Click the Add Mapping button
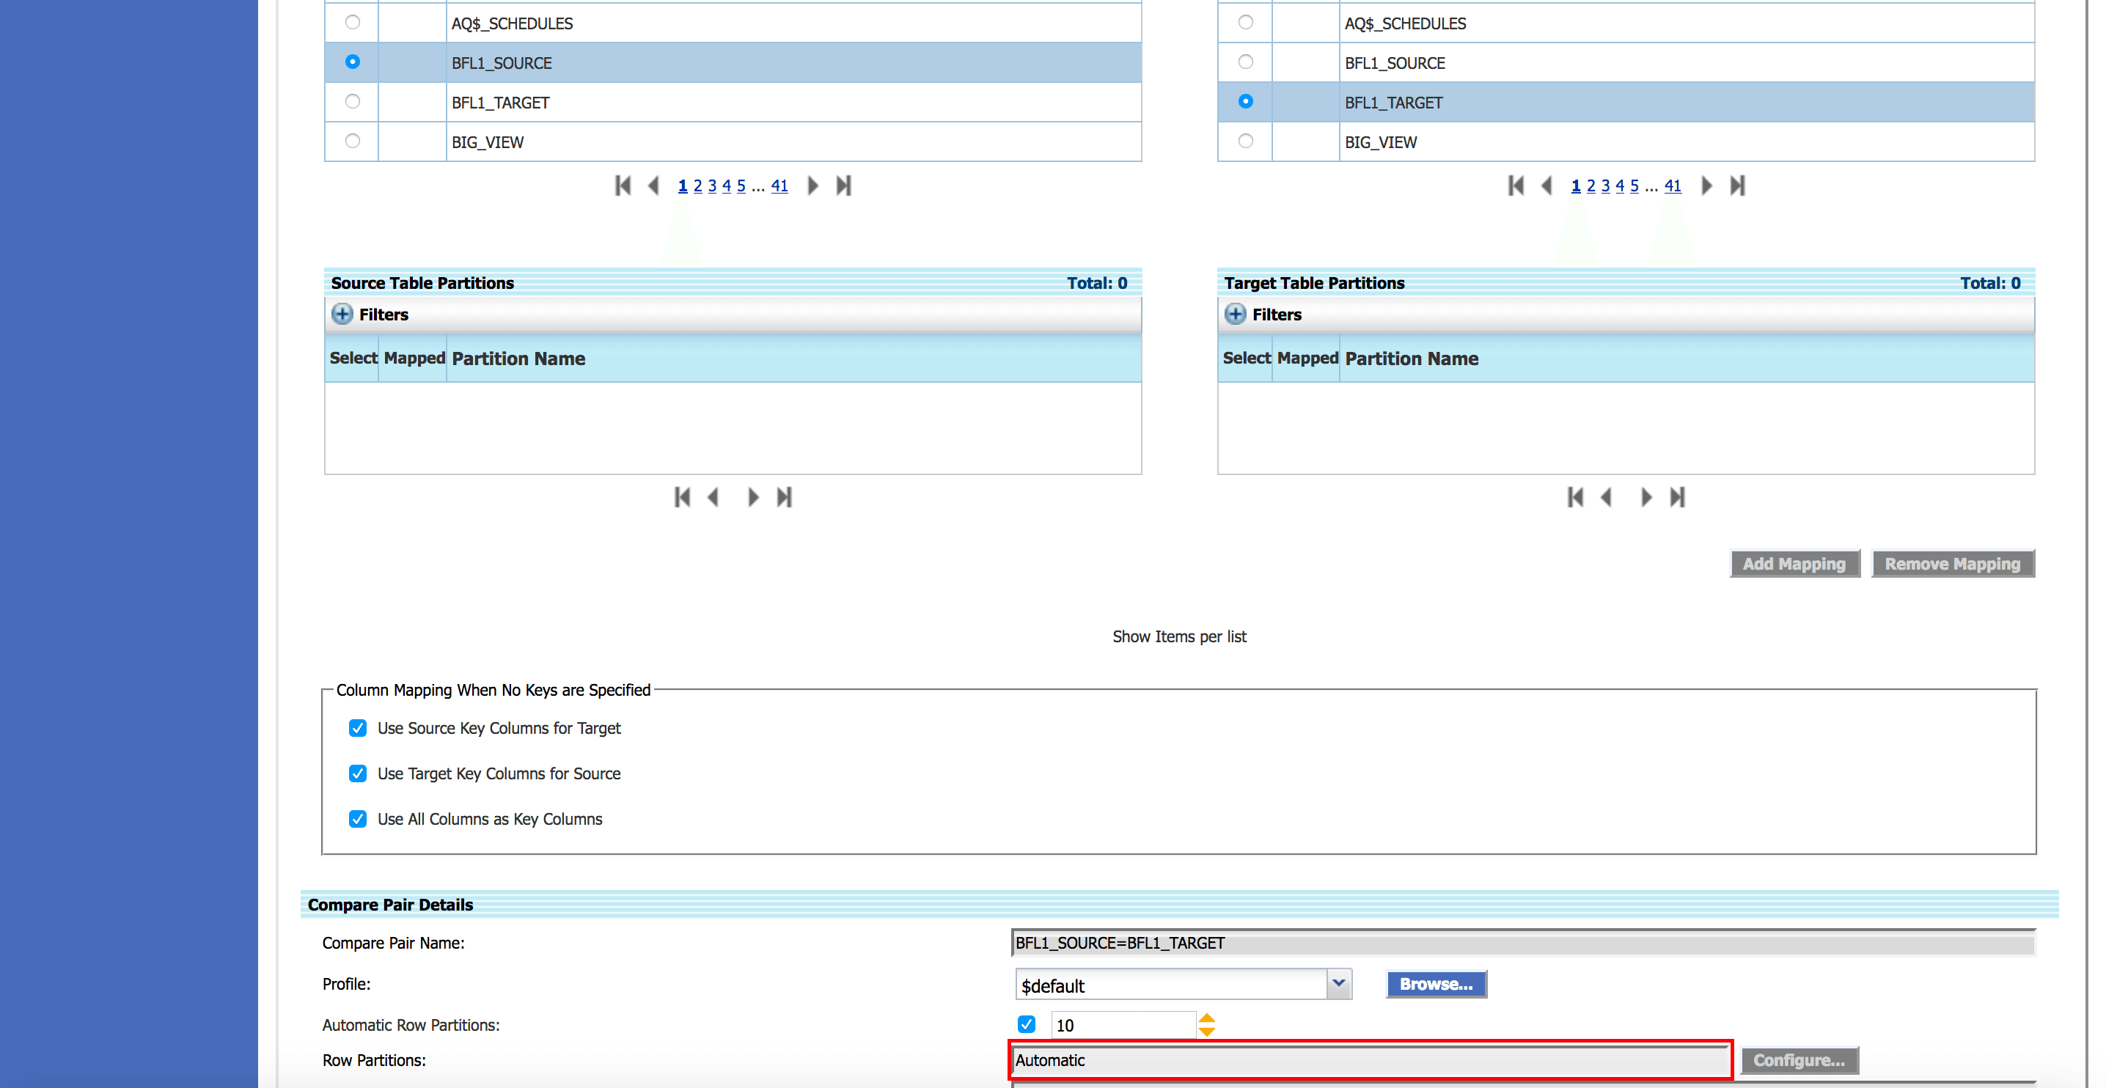The width and height of the screenshot is (2106, 1088). 1794,564
